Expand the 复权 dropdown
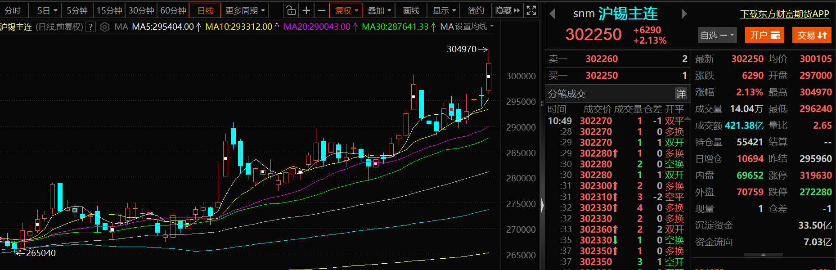The width and height of the screenshot is (836, 270). [346, 10]
